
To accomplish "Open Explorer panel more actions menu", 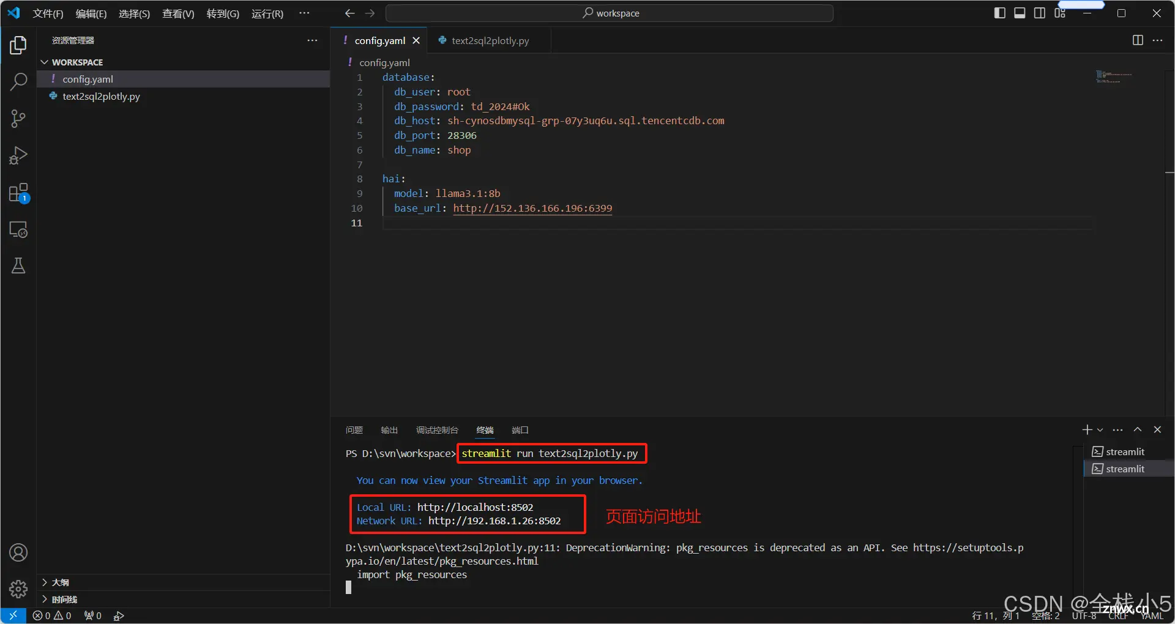I will [312, 40].
